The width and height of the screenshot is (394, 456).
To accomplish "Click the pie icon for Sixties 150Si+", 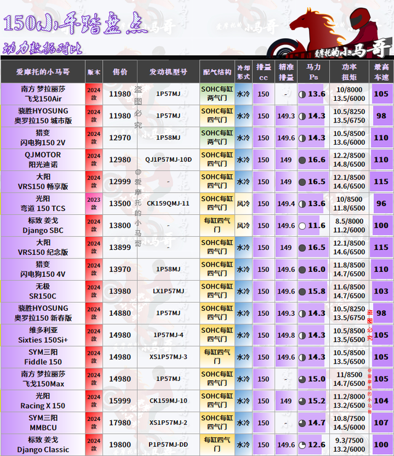I will 302,335.
